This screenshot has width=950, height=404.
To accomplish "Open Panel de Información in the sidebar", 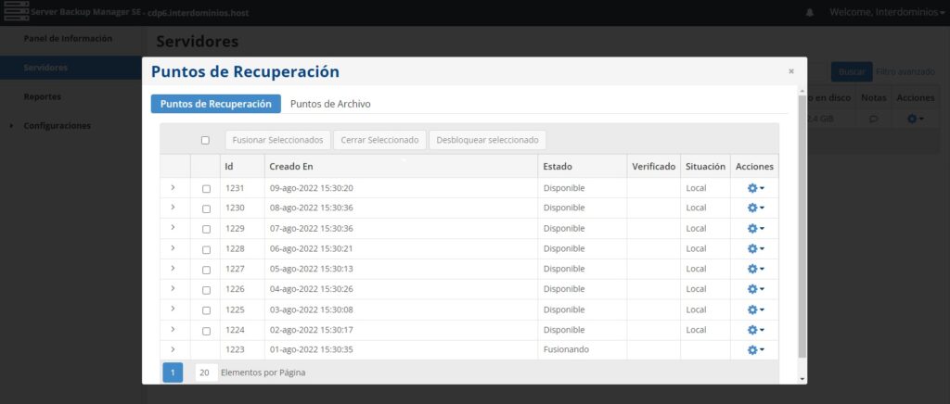I will point(68,38).
